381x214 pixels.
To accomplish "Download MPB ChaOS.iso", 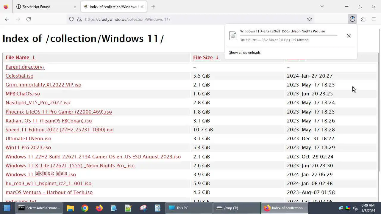I will pyautogui.click(x=23, y=94).
